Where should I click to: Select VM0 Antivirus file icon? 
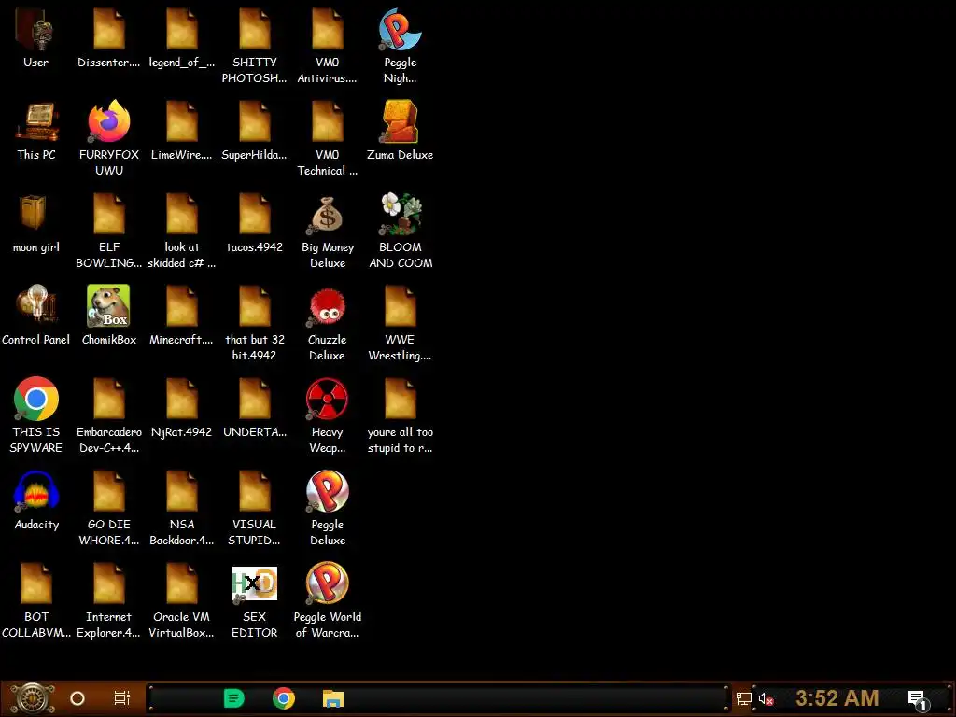click(x=328, y=29)
